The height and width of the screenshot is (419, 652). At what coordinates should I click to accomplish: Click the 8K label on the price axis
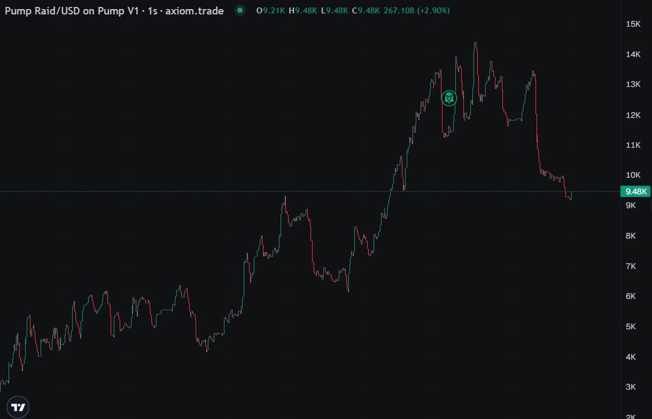(x=631, y=236)
